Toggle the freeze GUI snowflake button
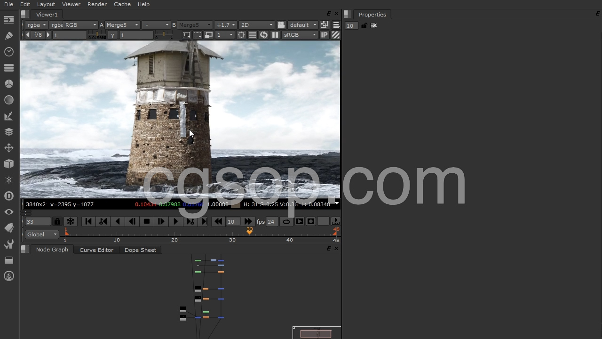This screenshot has height=339, width=602. (x=71, y=221)
